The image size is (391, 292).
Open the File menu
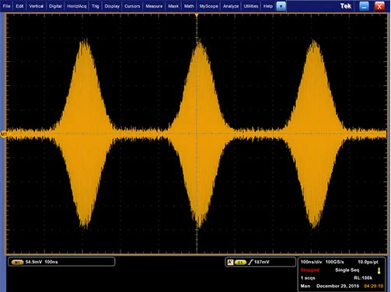pos(7,6)
